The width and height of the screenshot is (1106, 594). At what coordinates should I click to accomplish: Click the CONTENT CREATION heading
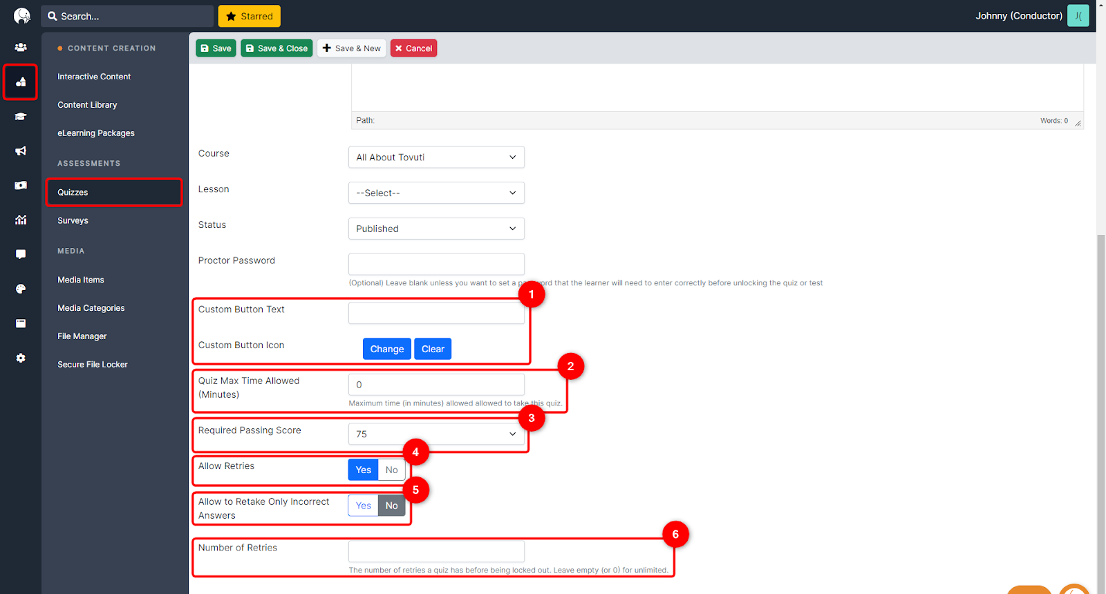point(111,48)
